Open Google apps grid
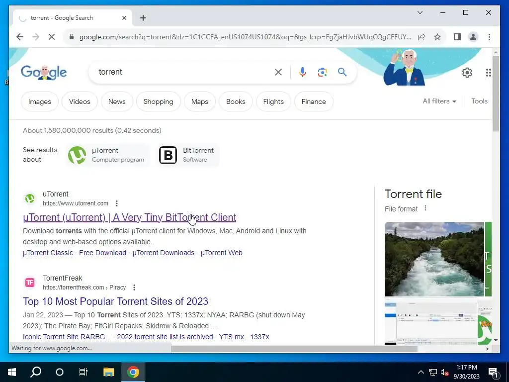The width and height of the screenshot is (509, 382). [x=488, y=73]
